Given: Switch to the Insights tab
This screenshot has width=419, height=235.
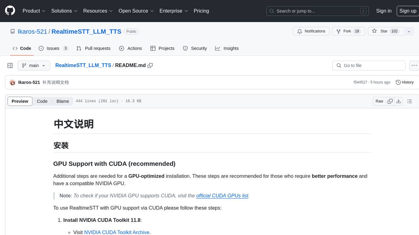Looking at the screenshot, I should [227, 48].
